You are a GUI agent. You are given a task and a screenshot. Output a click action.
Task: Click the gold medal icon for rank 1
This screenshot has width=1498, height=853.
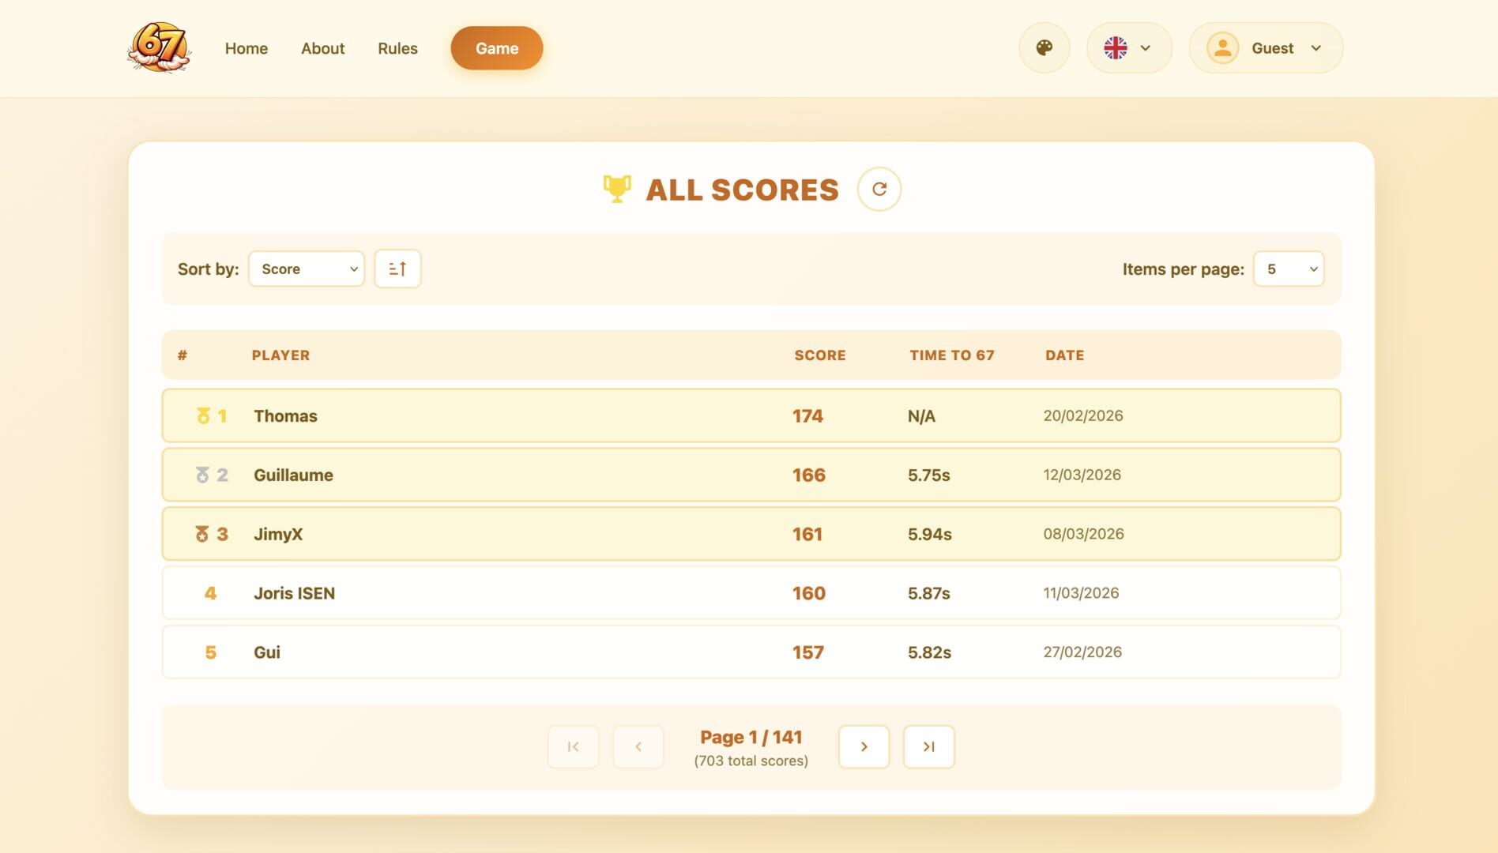[203, 416]
